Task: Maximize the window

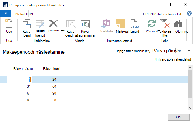Action: point(172,5)
